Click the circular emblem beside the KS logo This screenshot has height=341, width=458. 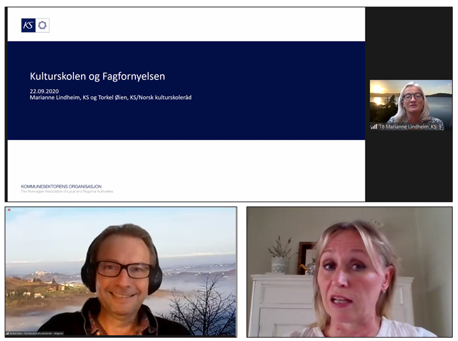pos(43,25)
